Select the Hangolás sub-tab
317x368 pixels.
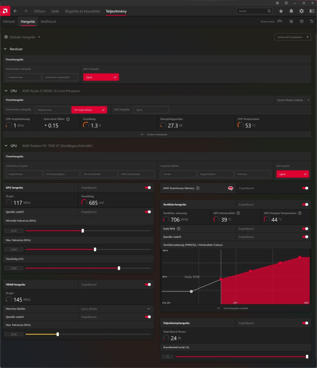[x=28, y=21]
